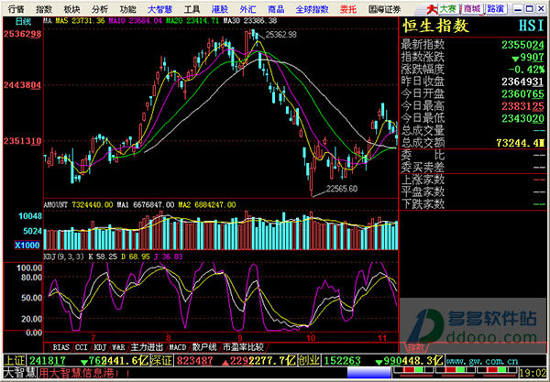Screen dimensions: 550x382
Task: Close the application window
Action: click(x=542, y=9)
